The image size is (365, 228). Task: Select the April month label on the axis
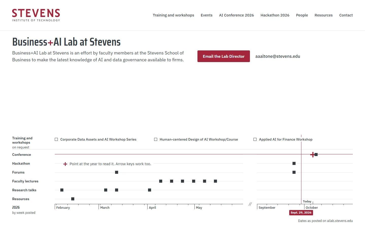tap(153, 207)
